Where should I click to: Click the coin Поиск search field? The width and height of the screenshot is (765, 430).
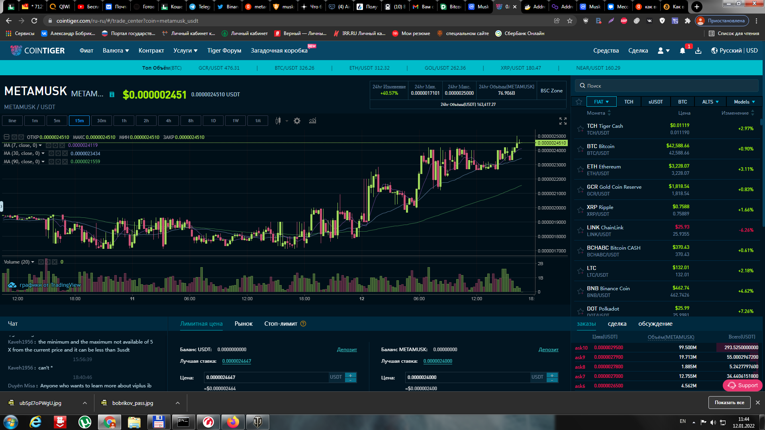(667, 86)
